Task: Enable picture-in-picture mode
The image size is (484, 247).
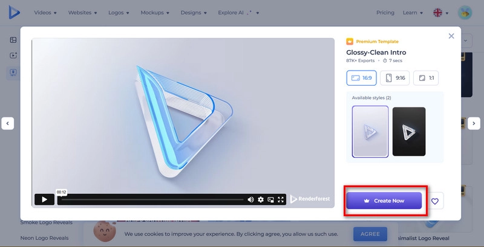Action: click(x=270, y=199)
